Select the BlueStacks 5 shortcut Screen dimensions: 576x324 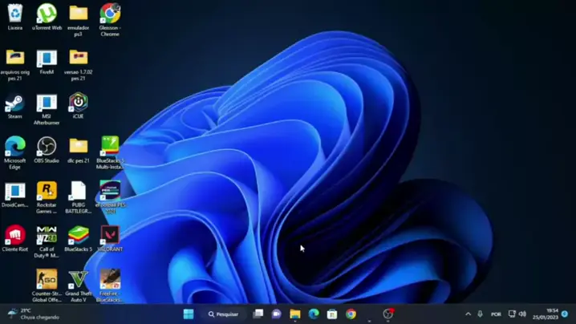coord(78,235)
